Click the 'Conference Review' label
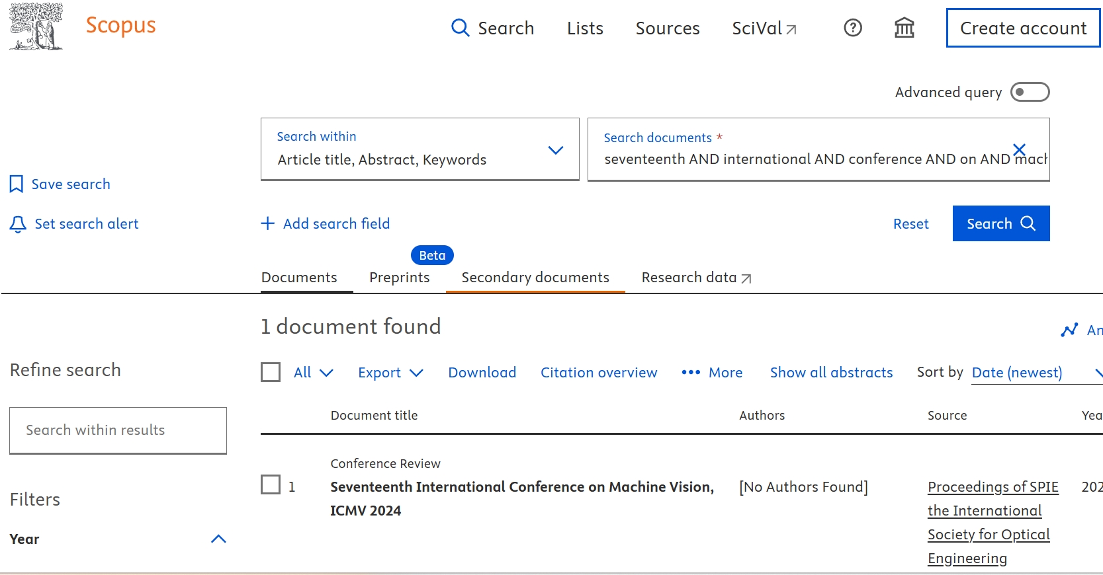Image resolution: width=1103 pixels, height=575 pixels. tap(385, 463)
